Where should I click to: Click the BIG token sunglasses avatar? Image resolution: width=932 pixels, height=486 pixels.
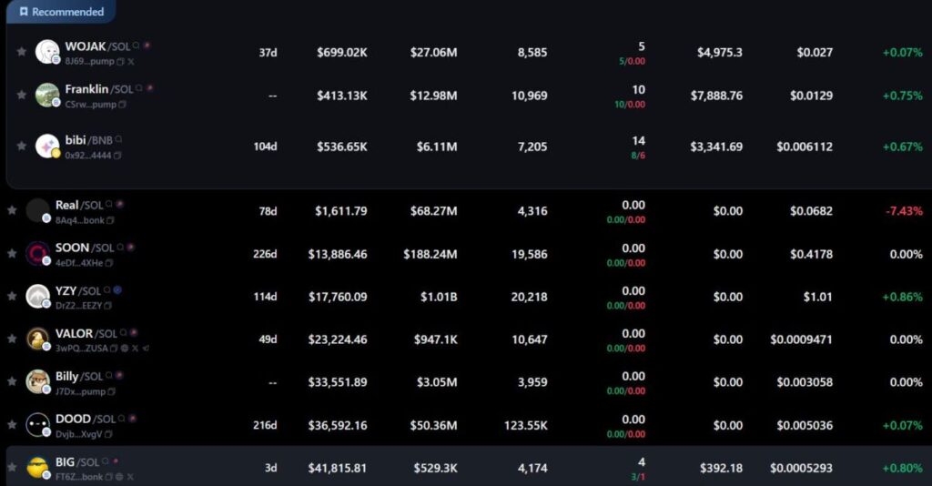(x=37, y=468)
